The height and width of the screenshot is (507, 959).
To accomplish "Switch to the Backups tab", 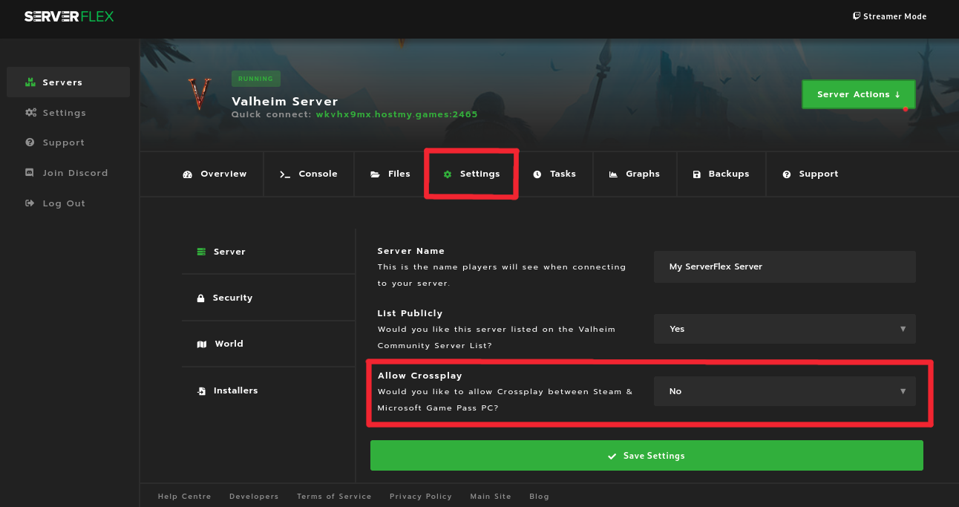I will click(x=721, y=174).
